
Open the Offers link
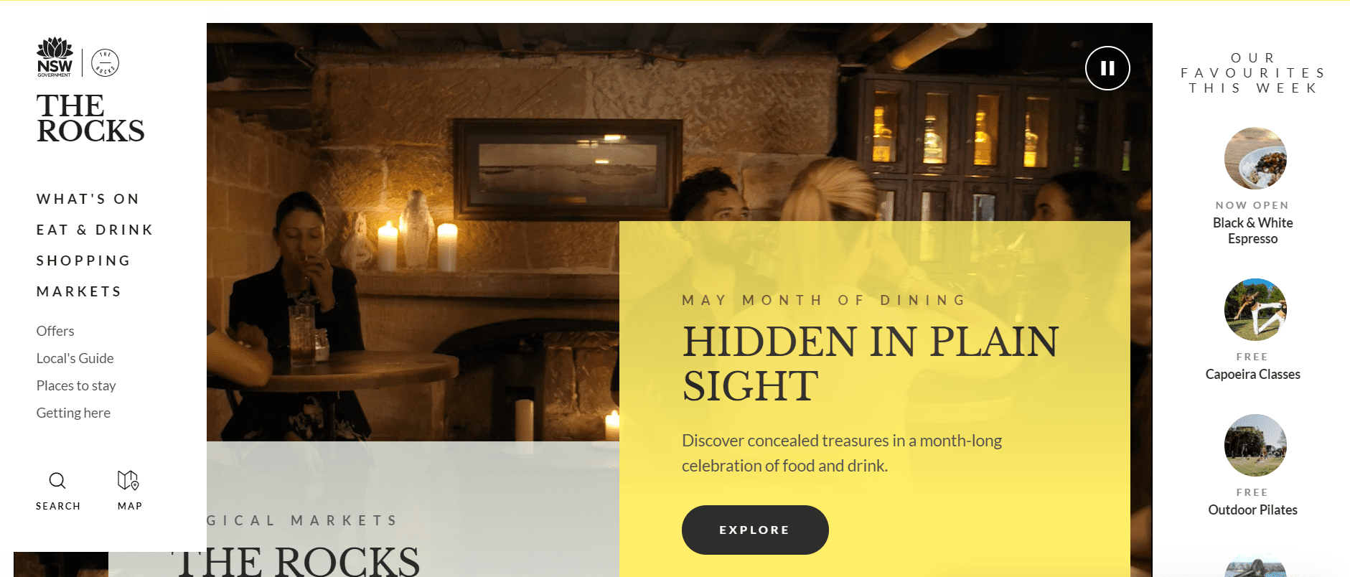pyautogui.click(x=55, y=331)
